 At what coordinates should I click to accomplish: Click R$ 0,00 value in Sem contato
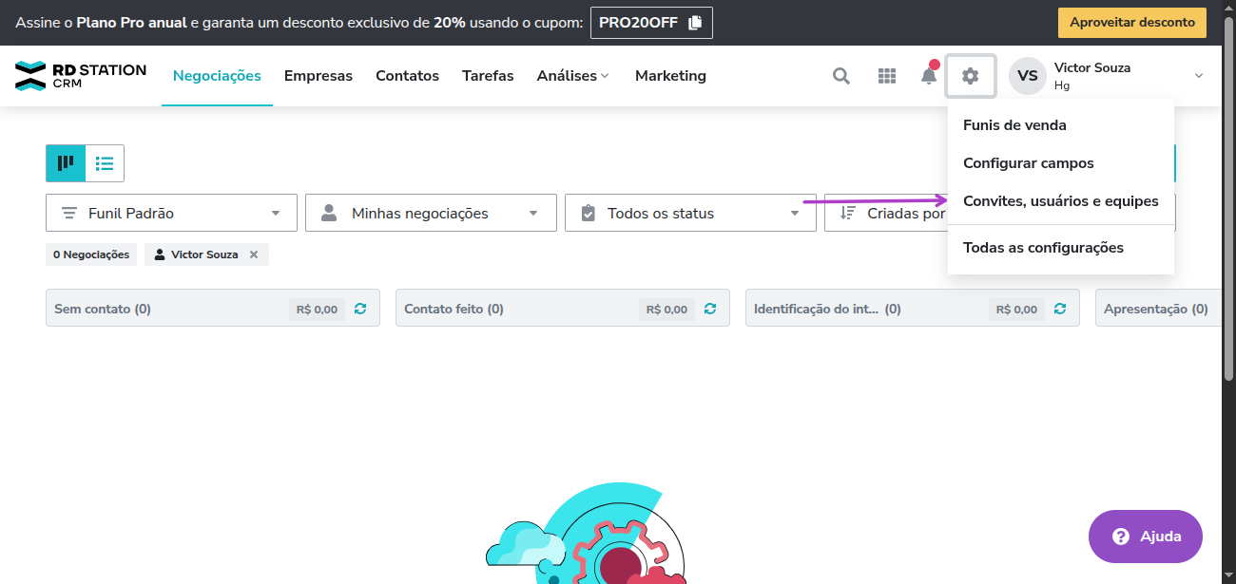[x=318, y=309]
